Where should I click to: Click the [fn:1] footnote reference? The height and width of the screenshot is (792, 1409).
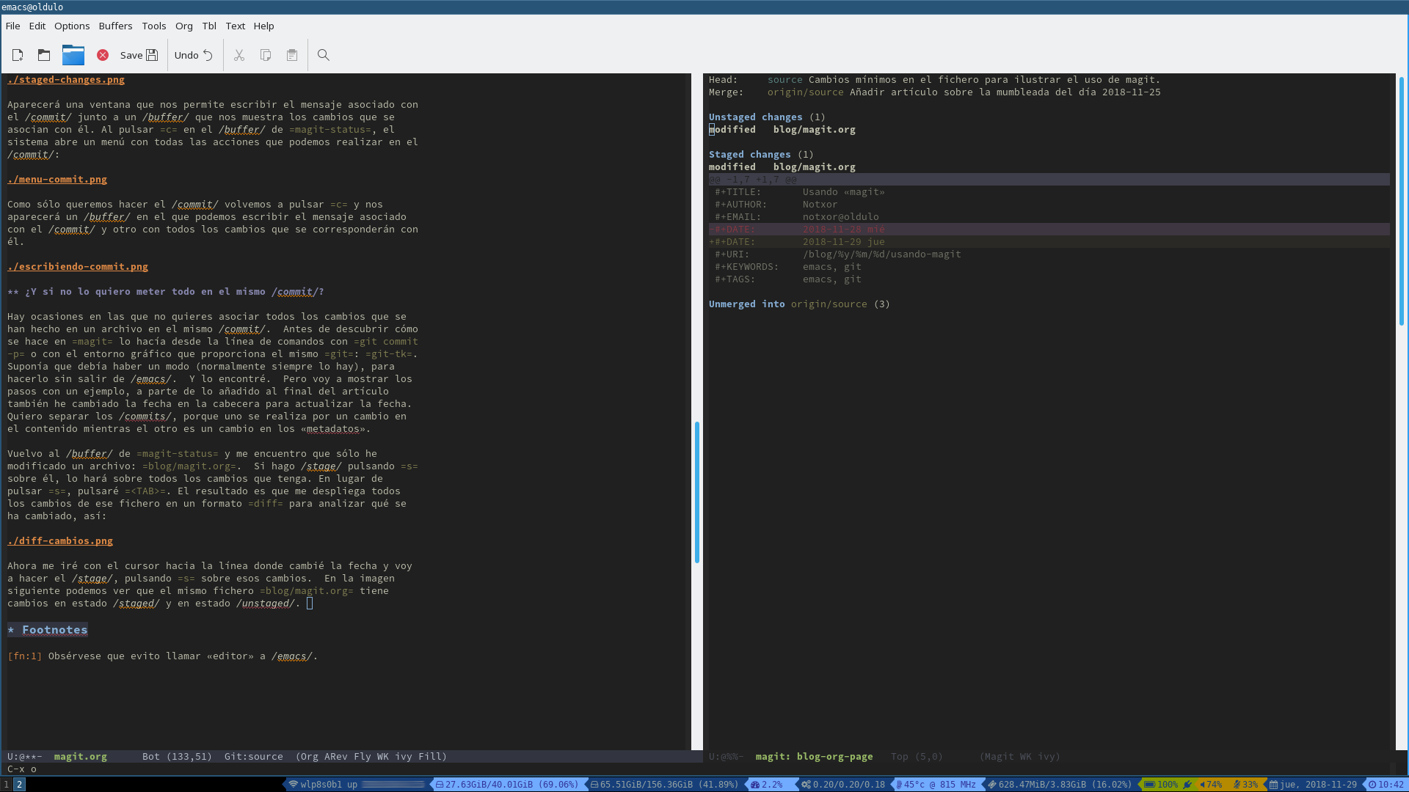coord(24,656)
